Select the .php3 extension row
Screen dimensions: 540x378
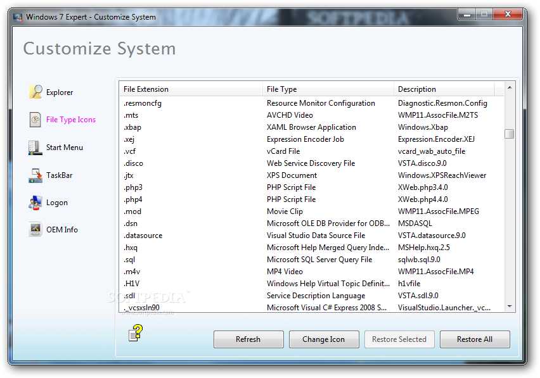311,187
